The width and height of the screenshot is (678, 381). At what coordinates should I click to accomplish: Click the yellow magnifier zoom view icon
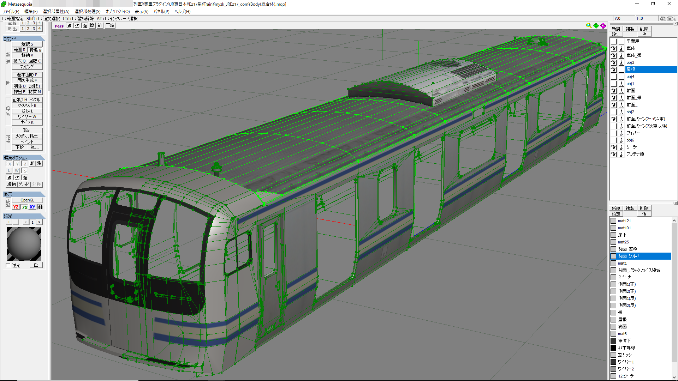click(589, 26)
